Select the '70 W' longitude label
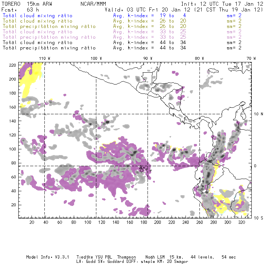Viewport: 265px width, 265px height. (x=251, y=58)
